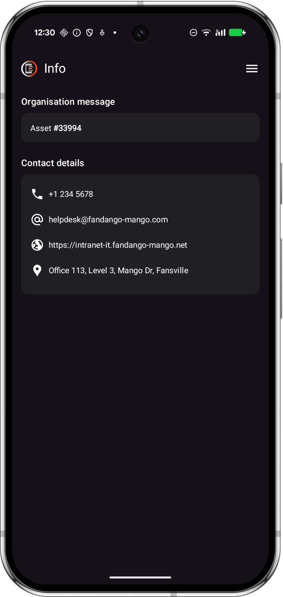Tap the Info page title

click(x=55, y=69)
